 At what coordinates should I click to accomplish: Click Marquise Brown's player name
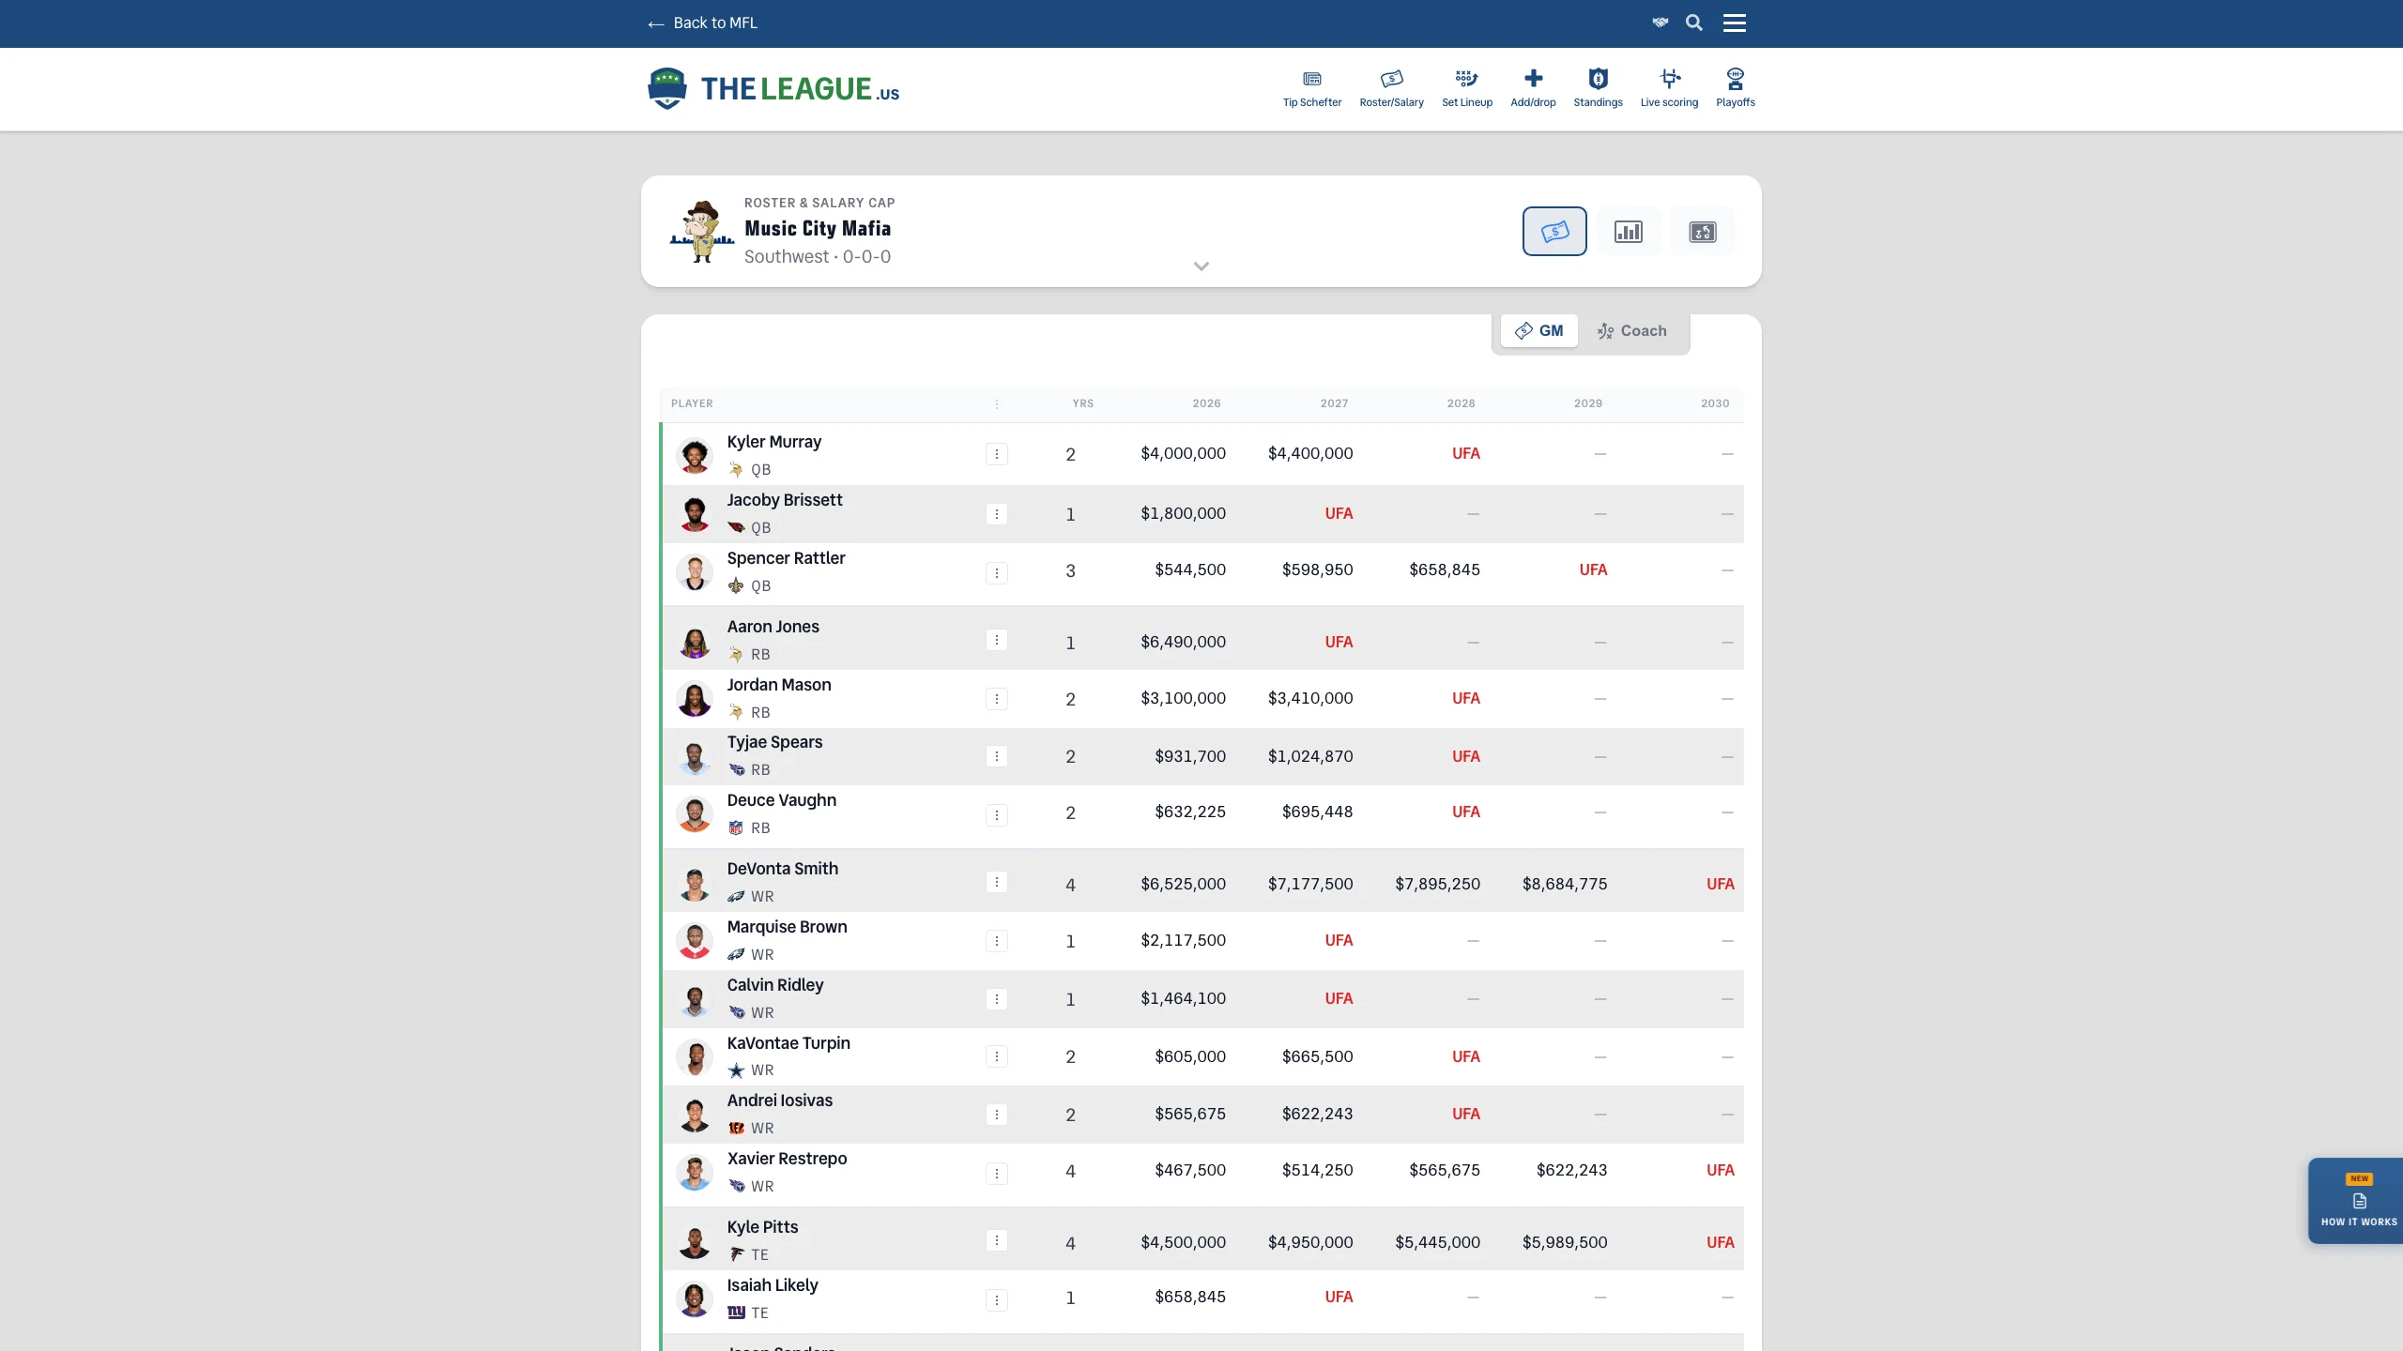point(787,927)
